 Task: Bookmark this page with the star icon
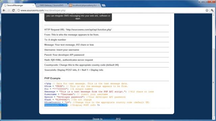[207, 10]
